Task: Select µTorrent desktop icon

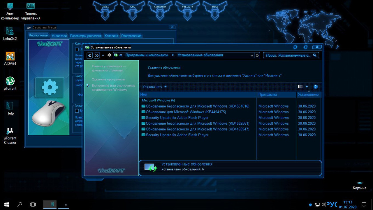Action: click(10, 83)
